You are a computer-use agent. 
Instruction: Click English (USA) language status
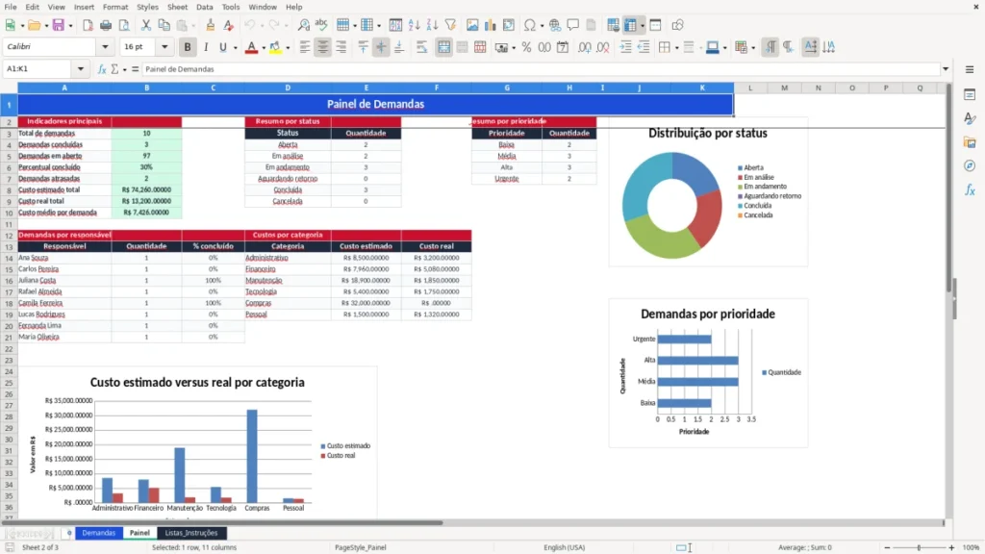[564, 547]
